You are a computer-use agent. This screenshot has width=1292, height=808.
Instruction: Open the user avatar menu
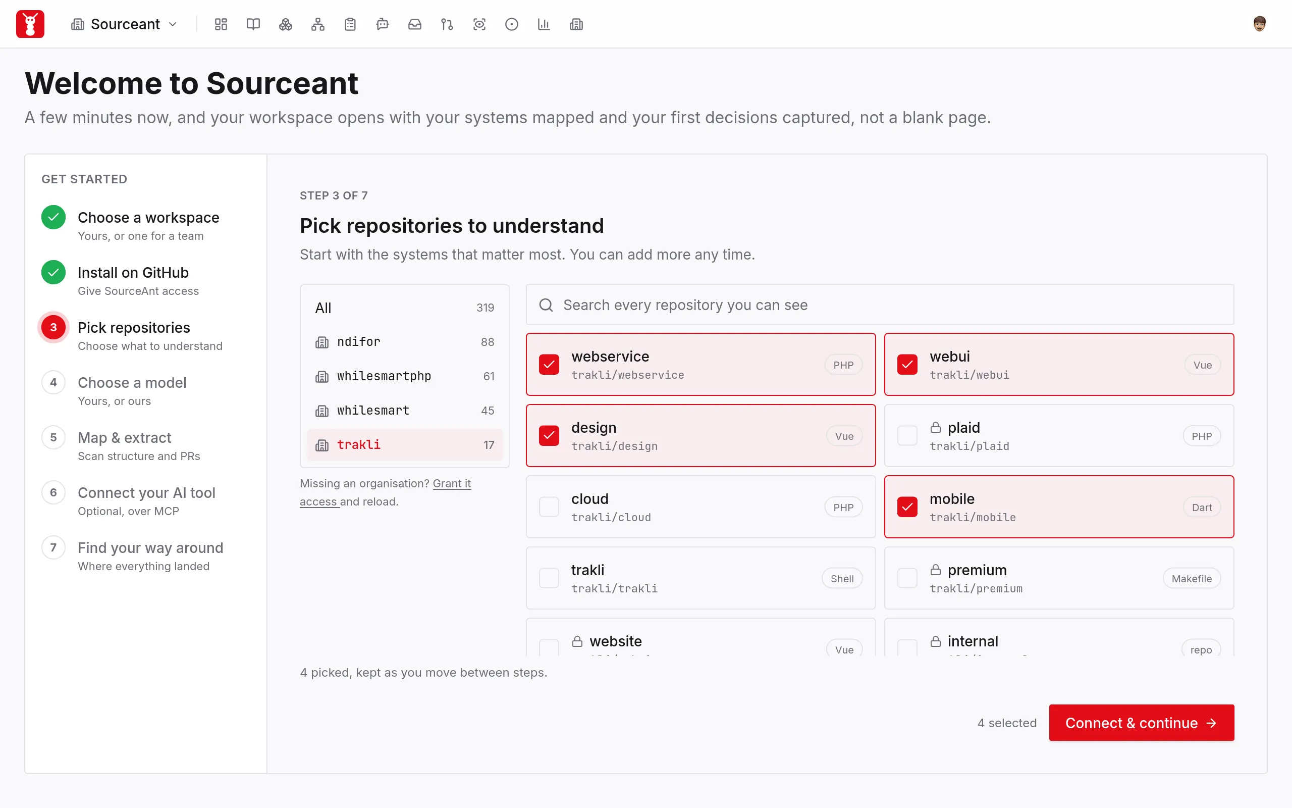click(1259, 24)
